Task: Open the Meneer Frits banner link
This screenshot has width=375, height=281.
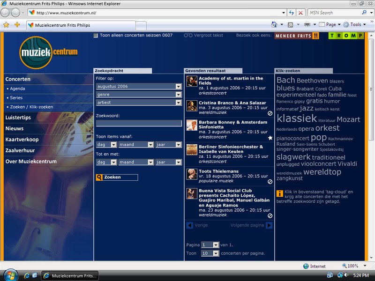Action: [296, 36]
